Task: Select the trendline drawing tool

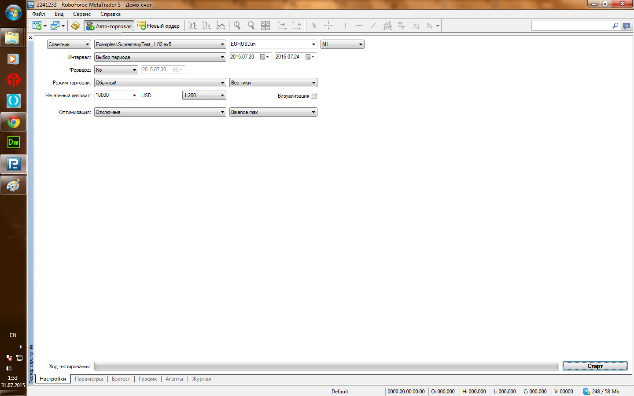Action: point(373,26)
